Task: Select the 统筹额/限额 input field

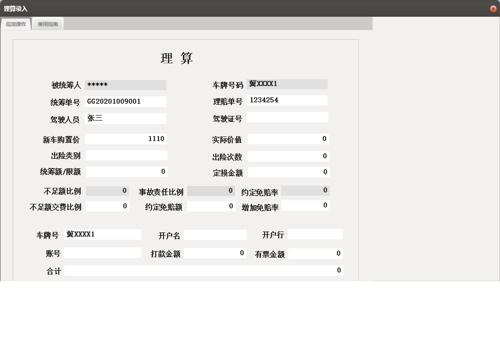Action: (x=126, y=171)
